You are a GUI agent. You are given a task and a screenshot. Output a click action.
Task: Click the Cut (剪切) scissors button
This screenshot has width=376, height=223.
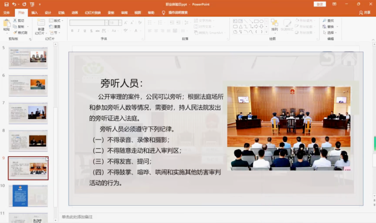point(20,20)
